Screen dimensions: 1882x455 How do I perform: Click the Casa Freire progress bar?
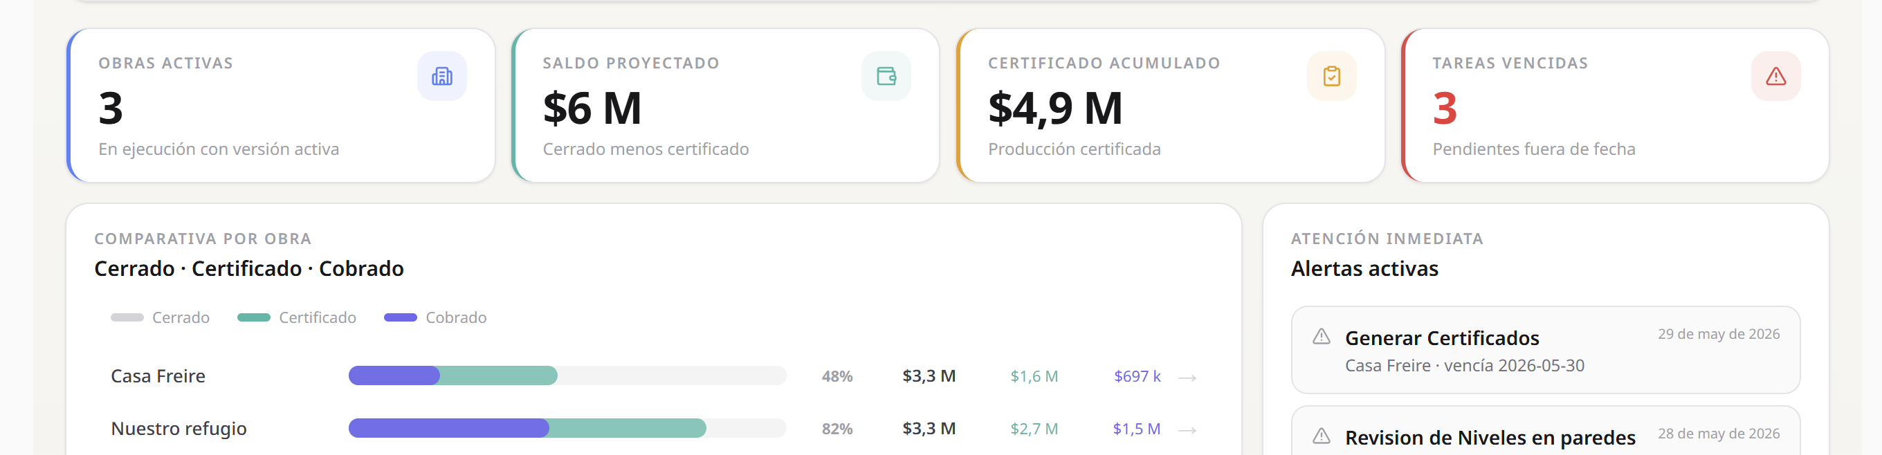567,376
